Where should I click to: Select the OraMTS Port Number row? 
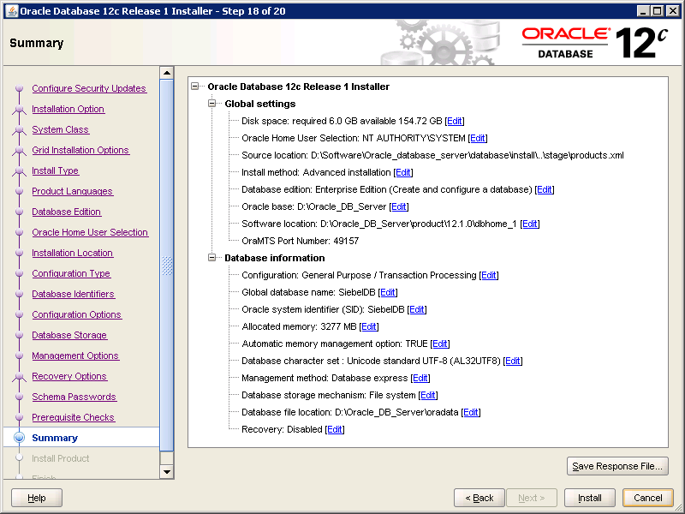(301, 241)
